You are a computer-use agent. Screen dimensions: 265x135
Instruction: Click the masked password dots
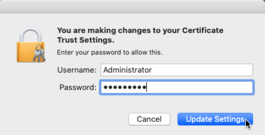125,87
